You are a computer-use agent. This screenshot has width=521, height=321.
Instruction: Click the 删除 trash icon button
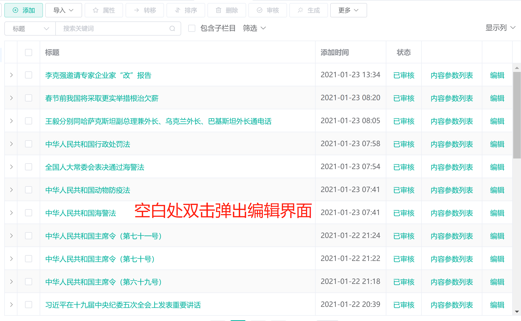click(x=227, y=10)
